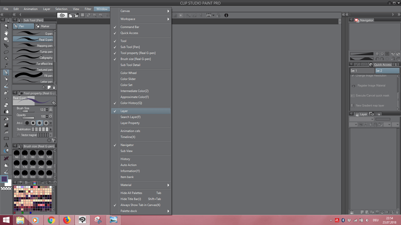Expand the Canvas submenu
The image size is (401, 225).
141,11
